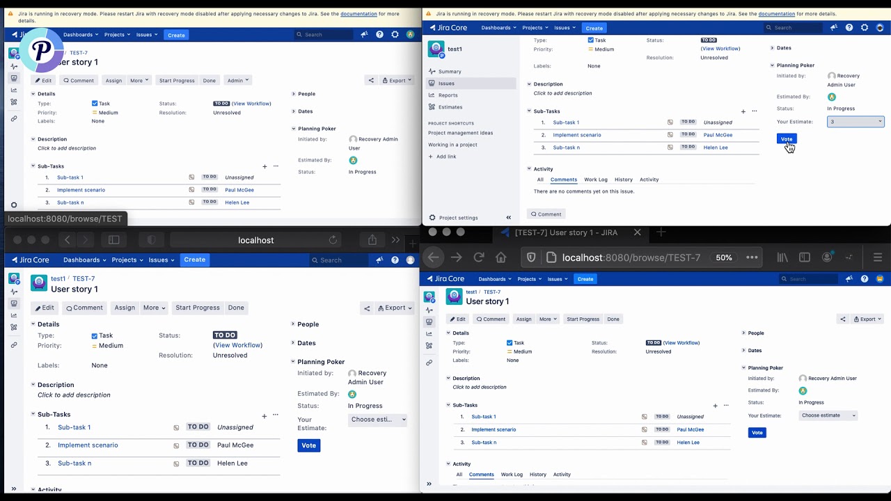Collapse the sidebar with double-chevron in top-right window

(508, 218)
